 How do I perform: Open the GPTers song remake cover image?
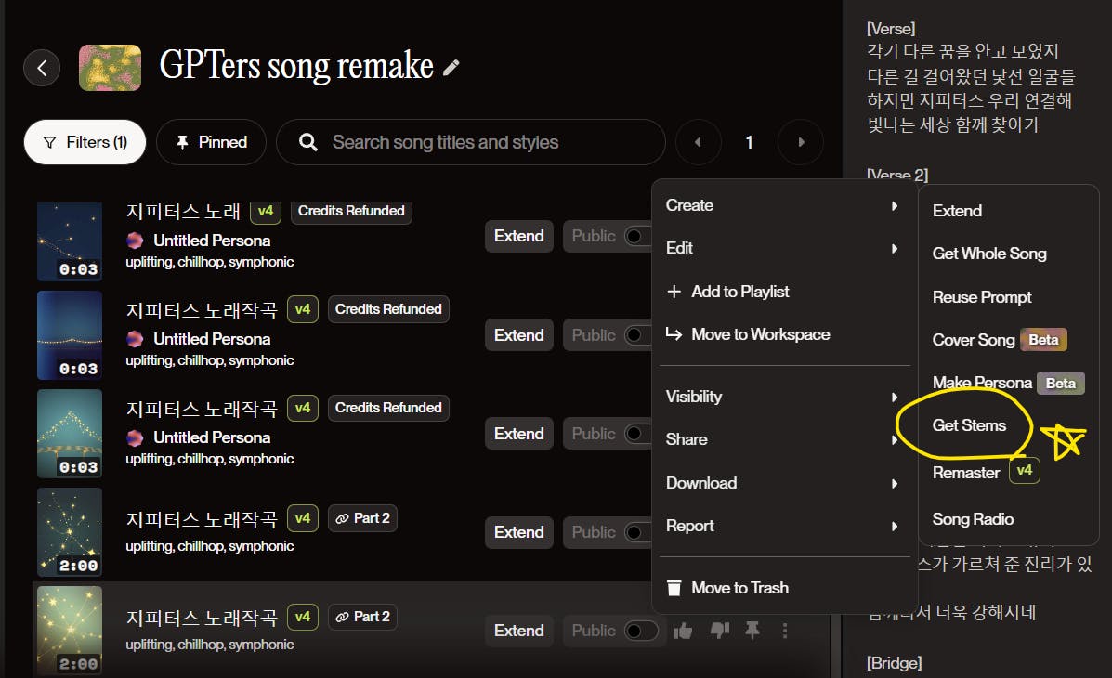tap(110, 68)
